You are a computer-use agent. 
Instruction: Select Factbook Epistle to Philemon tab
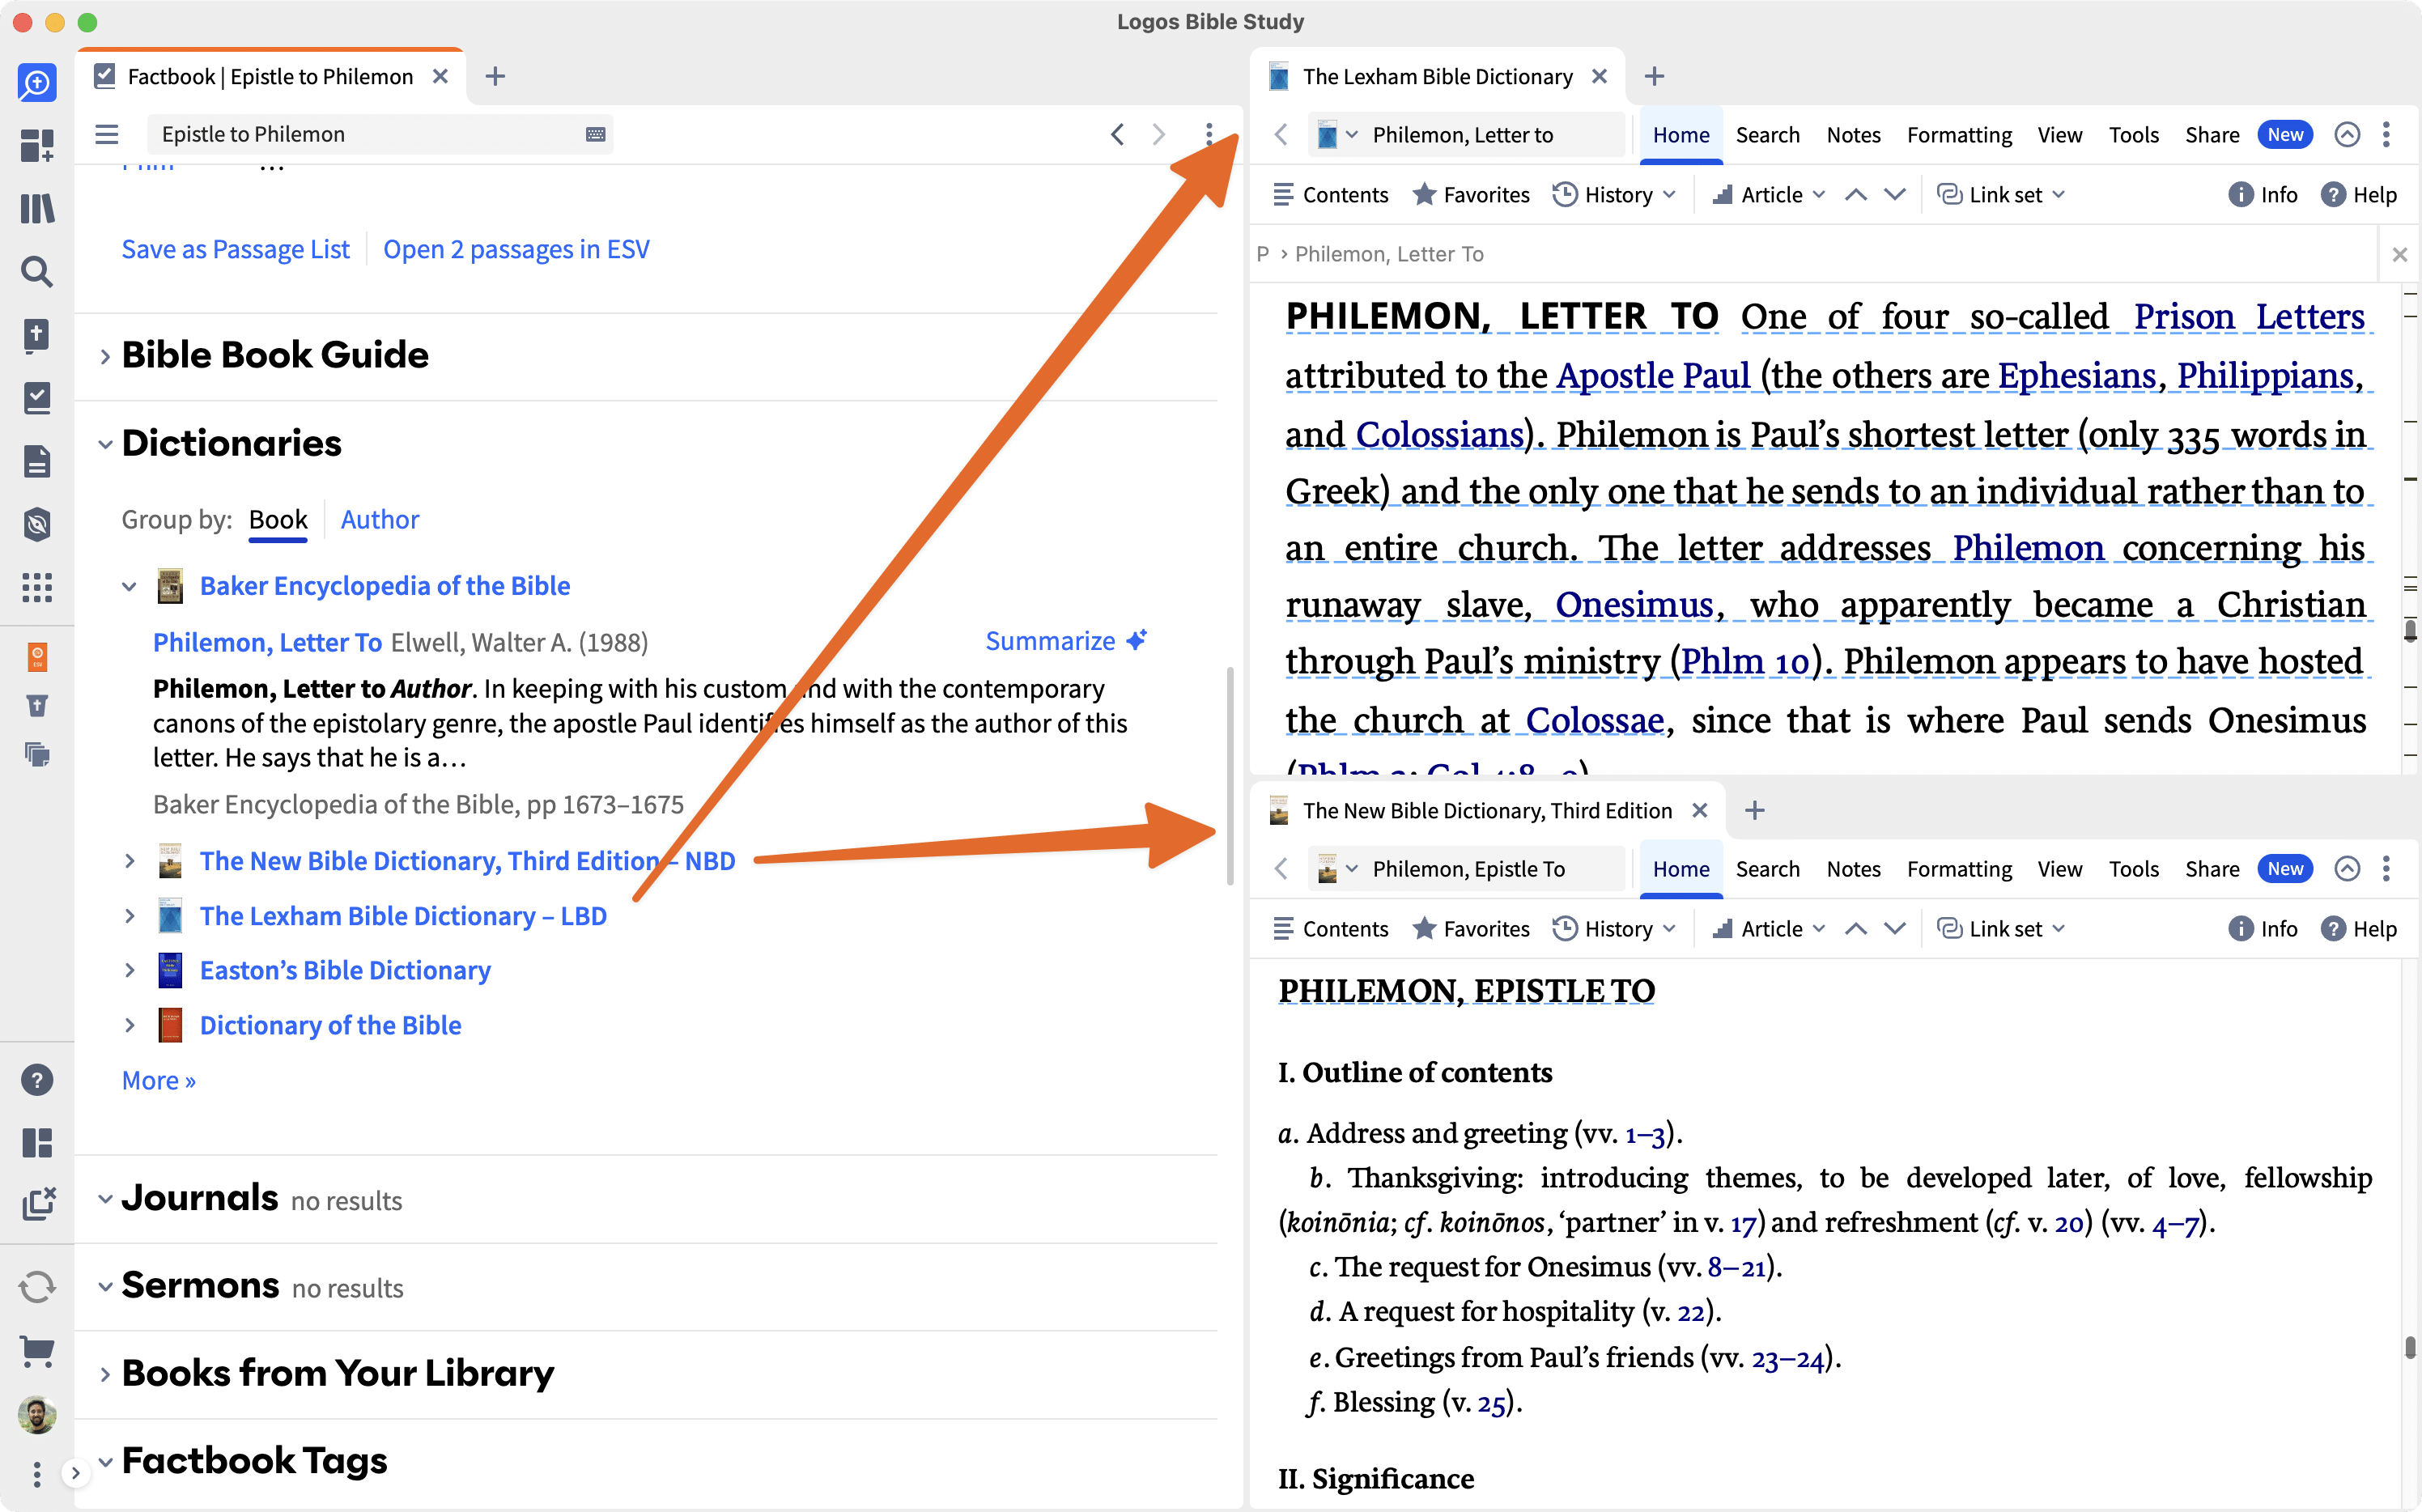(x=270, y=77)
